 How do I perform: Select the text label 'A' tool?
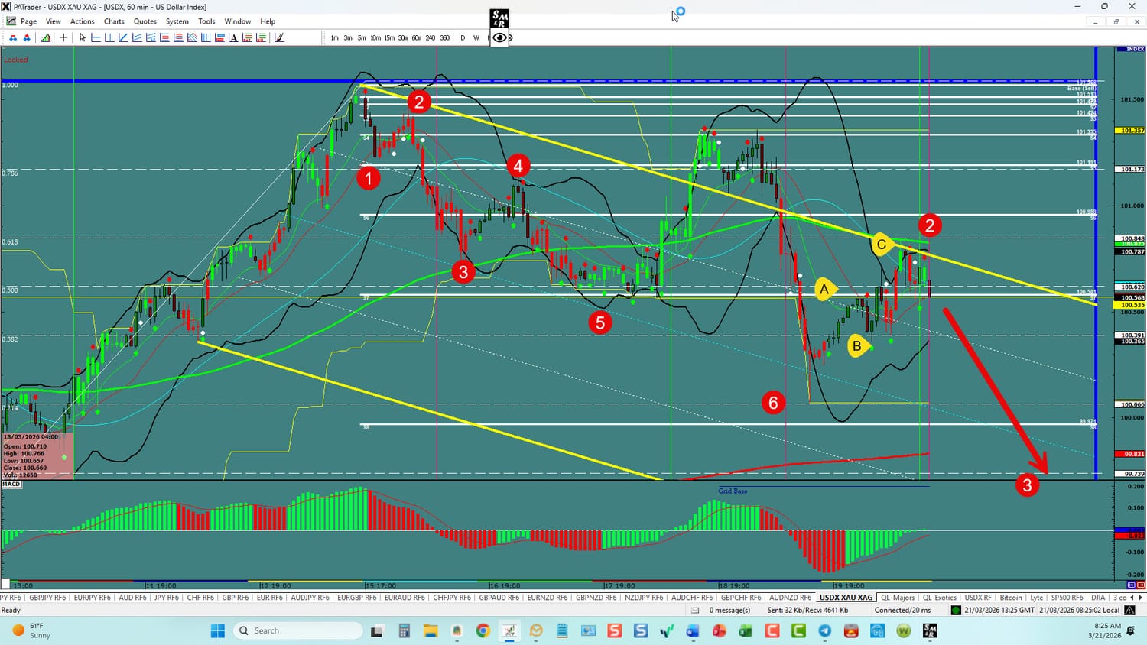point(234,37)
